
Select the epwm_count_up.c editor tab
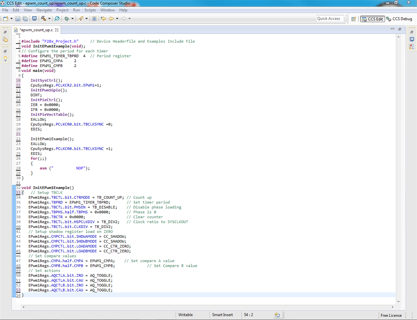coord(36,30)
